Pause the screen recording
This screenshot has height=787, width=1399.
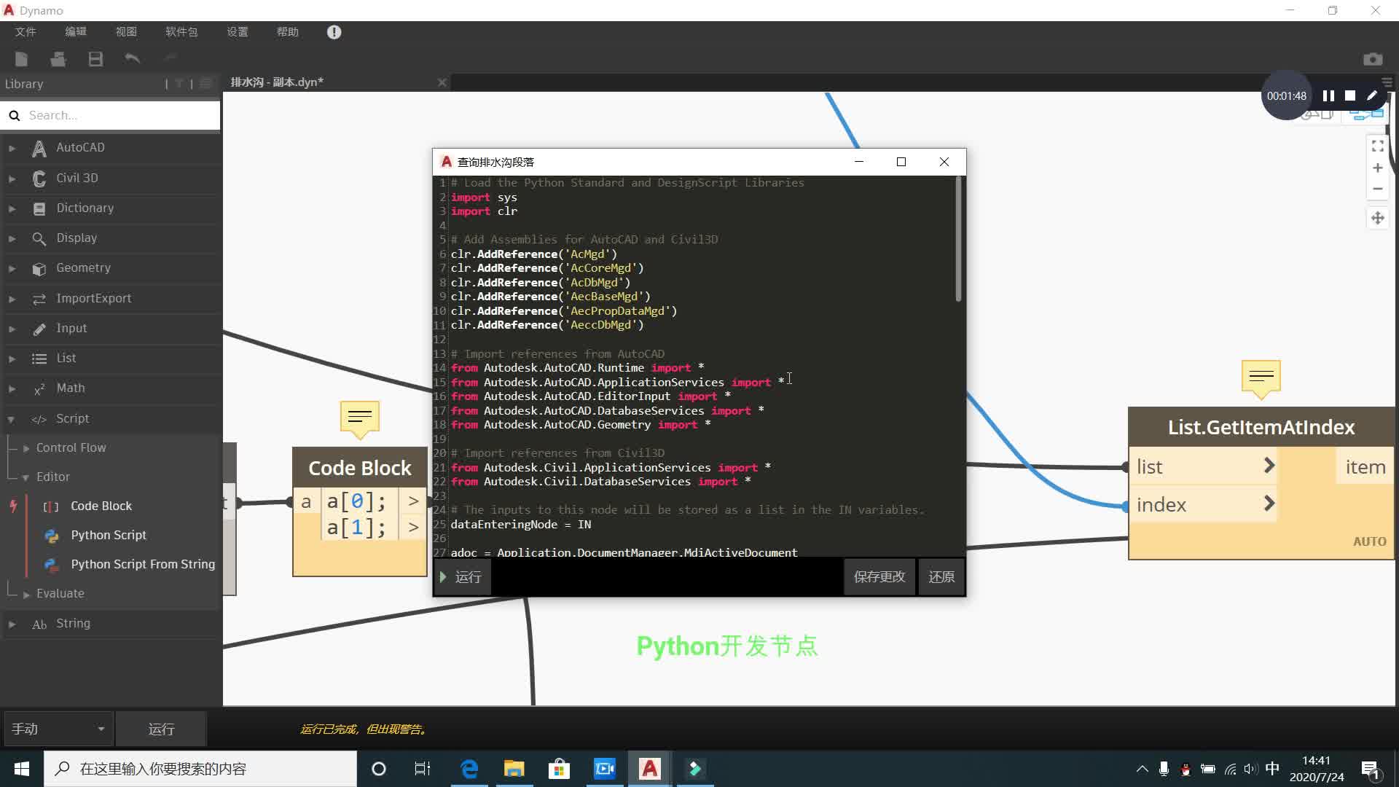[x=1328, y=95]
